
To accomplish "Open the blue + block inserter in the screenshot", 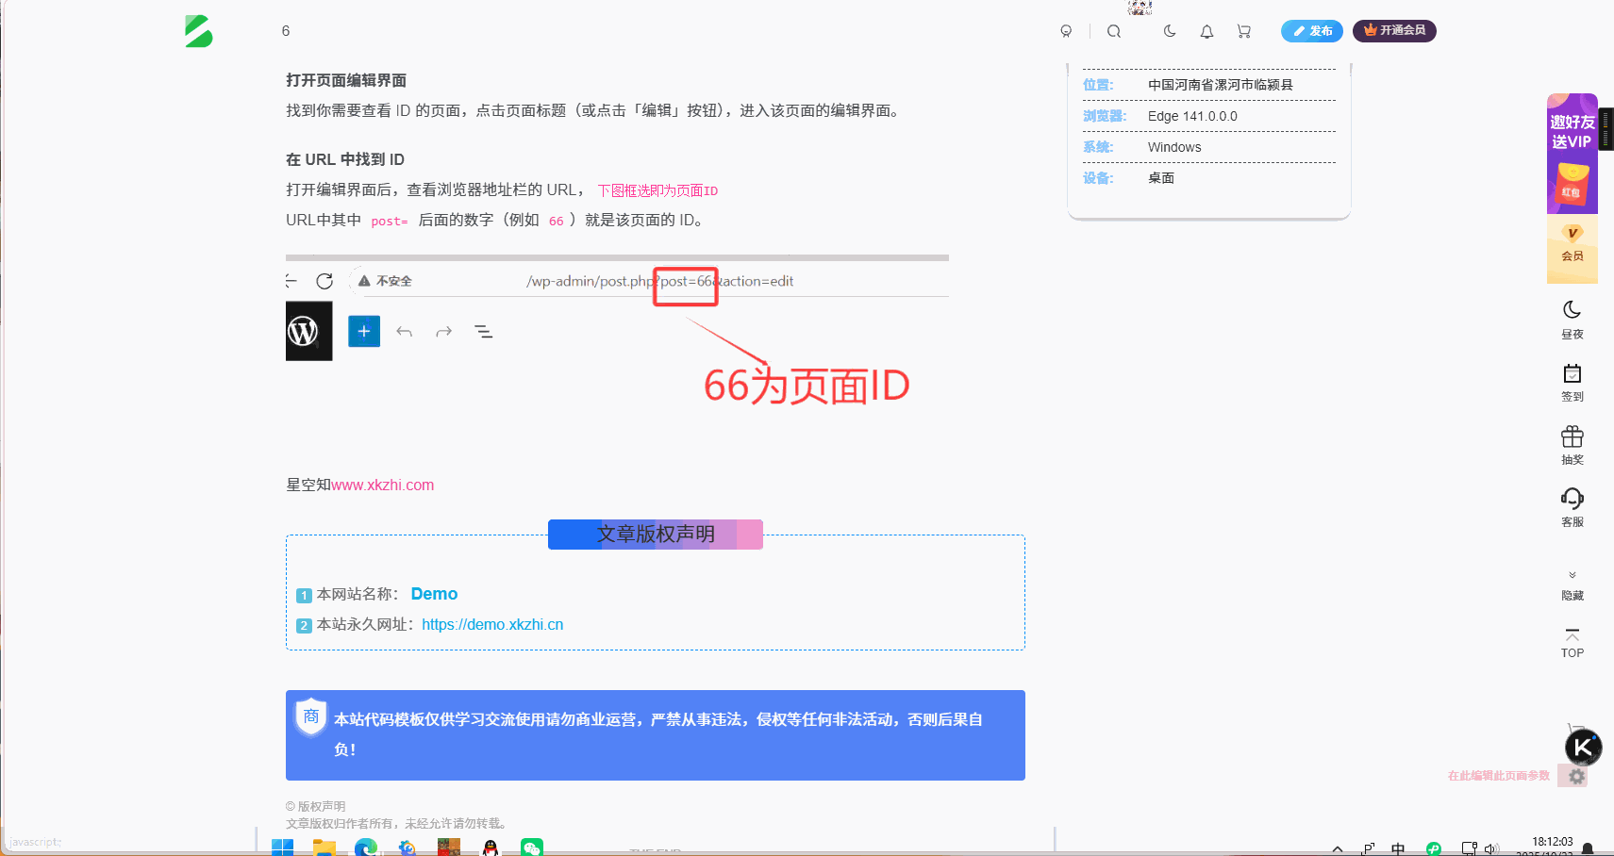I will coord(363,331).
